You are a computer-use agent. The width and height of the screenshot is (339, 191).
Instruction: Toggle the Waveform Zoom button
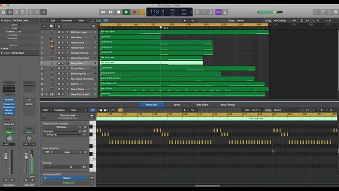click(295, 21)
